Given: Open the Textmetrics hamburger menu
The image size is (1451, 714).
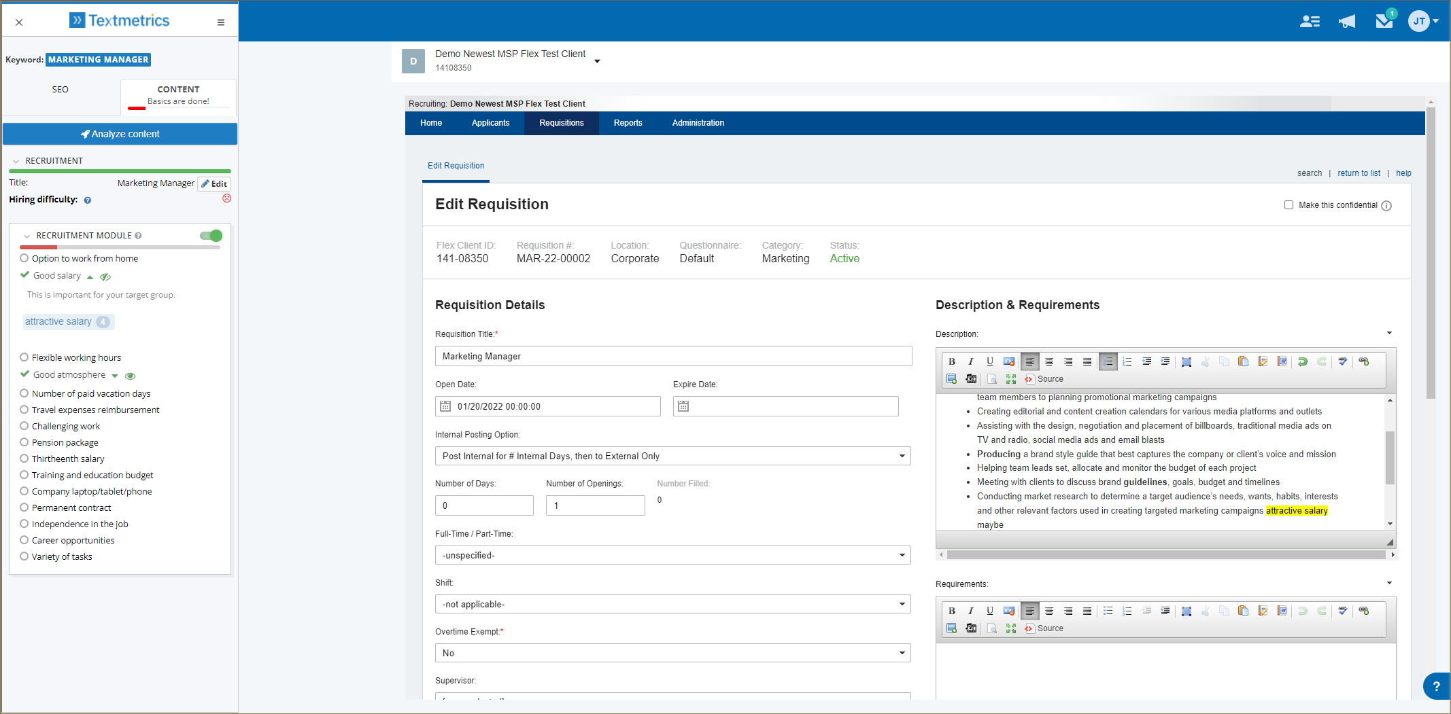Looking at the screenshot, I should (x=221, y=22).
